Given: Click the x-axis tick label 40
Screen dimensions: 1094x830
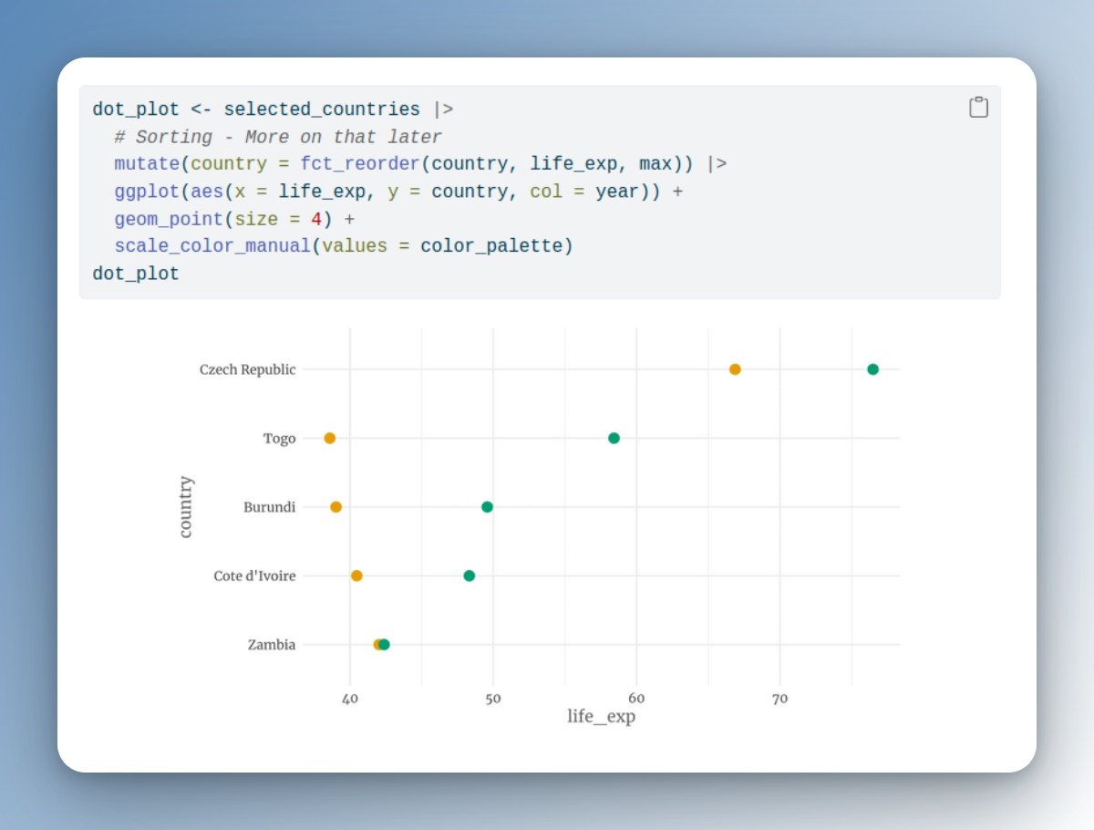Looking at the screenshot, I should click(350, 699).
